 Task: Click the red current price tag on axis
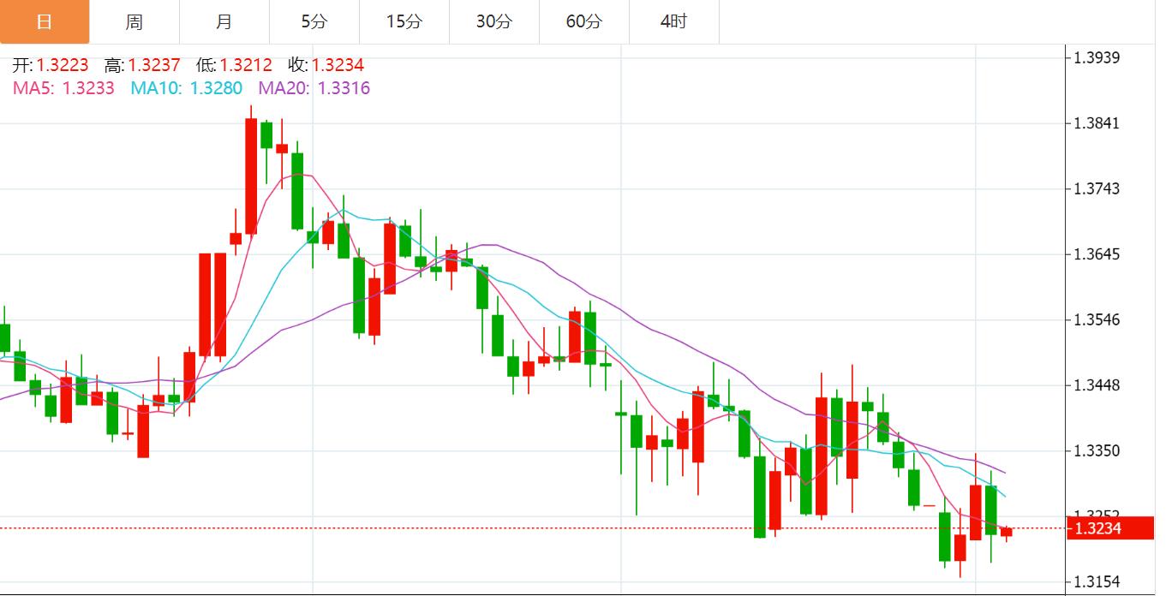(1109, 528)
